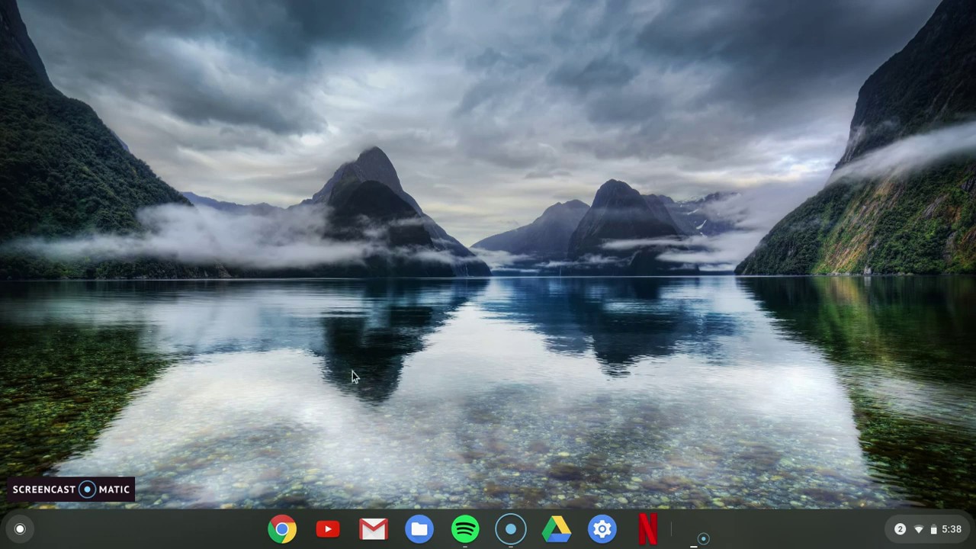976x549 pixels.
Task: Open the YouTube app
Action: click(328, 529)
